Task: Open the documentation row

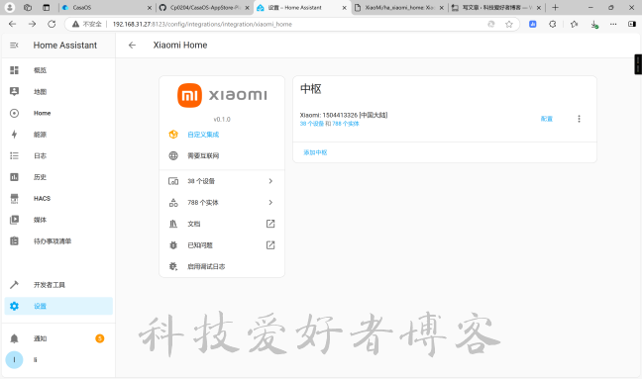Action: [222, 224]
